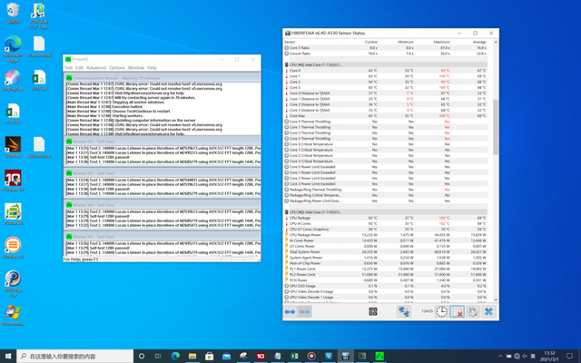Viewport: 581px width, 363px height.
Task: Select the DisplayCAL desktop shortcut
Action: coord(13,80)
